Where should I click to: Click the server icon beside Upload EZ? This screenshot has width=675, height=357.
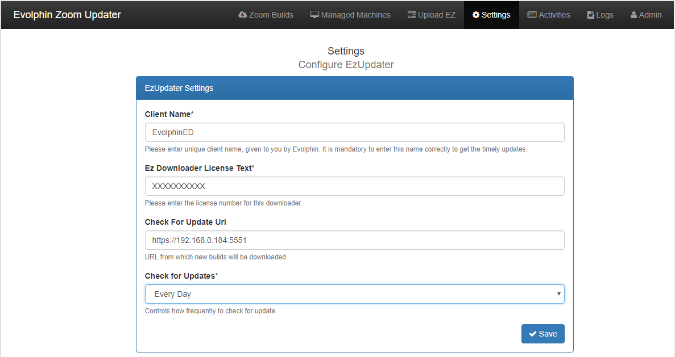coord(412,15)
